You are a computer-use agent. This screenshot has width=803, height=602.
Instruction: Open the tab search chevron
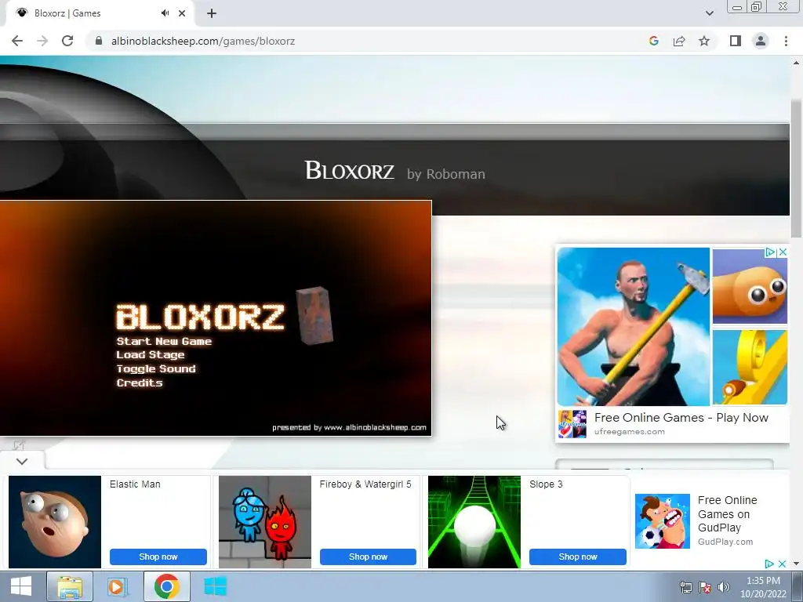(x=709, y=13)
